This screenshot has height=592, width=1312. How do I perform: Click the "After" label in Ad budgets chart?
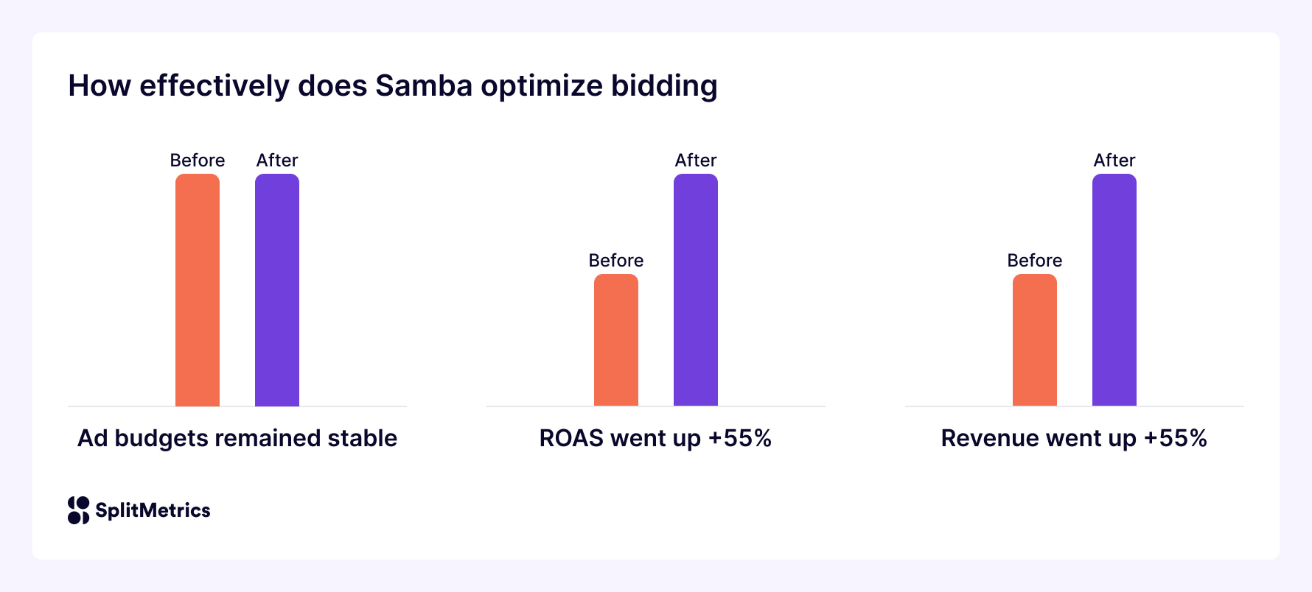(277, 161)
